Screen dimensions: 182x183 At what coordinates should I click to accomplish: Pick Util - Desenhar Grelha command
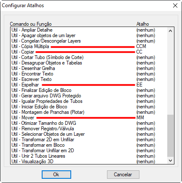89,68
